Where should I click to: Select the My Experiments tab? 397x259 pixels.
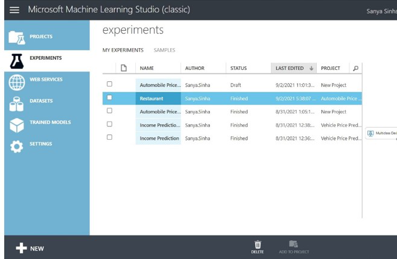pos(123,50)
